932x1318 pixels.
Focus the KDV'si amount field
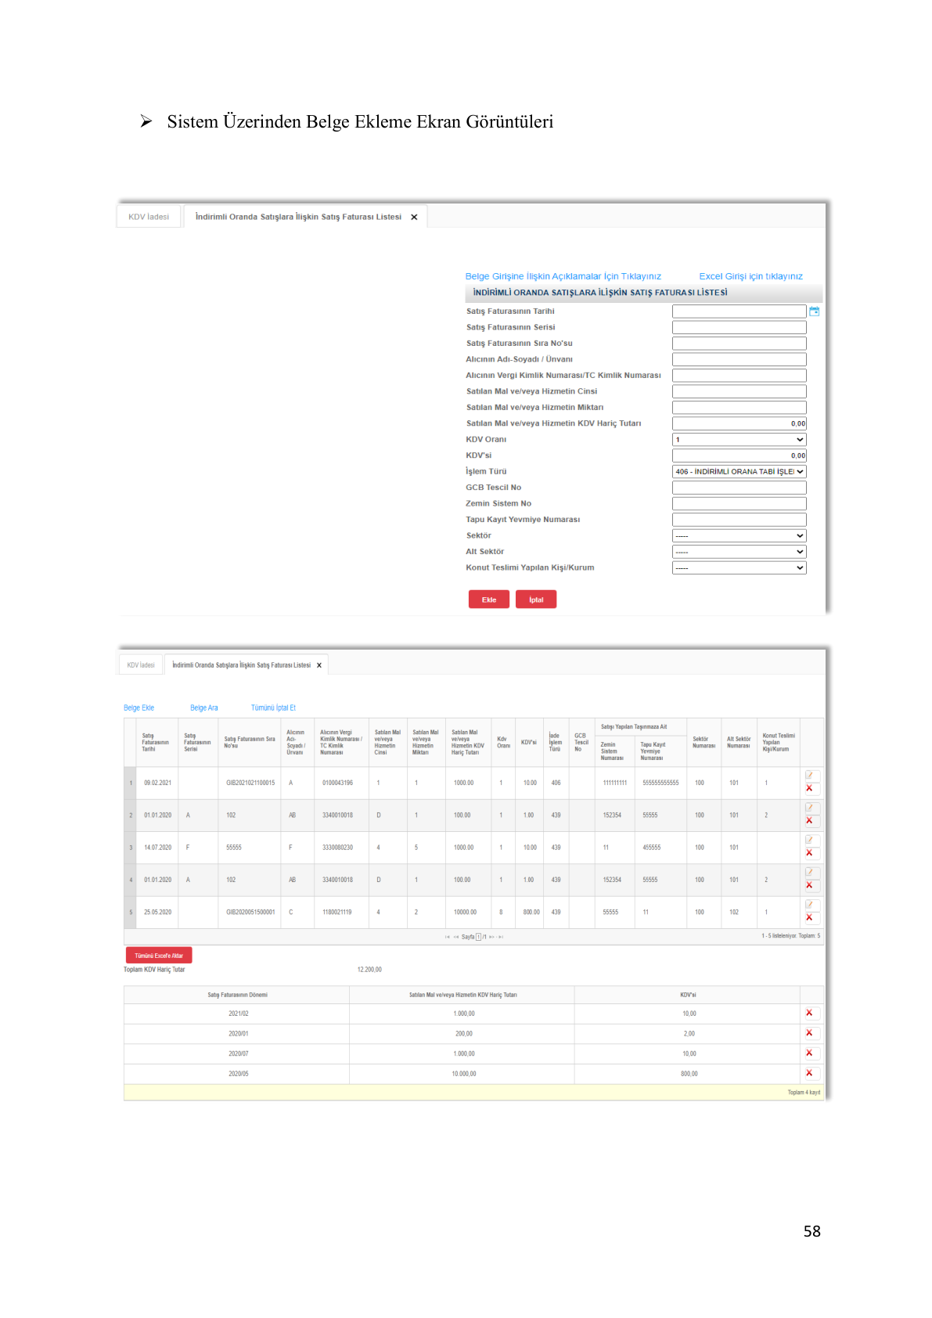click(x=739, y=456)
